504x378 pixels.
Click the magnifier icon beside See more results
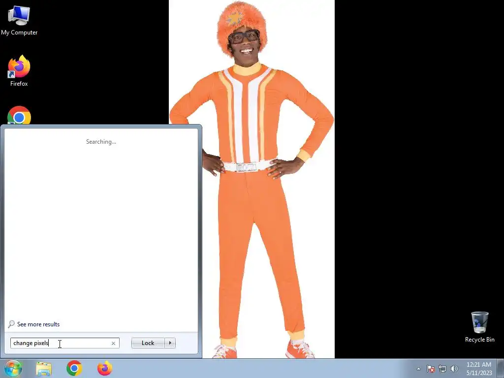(11, 324)
